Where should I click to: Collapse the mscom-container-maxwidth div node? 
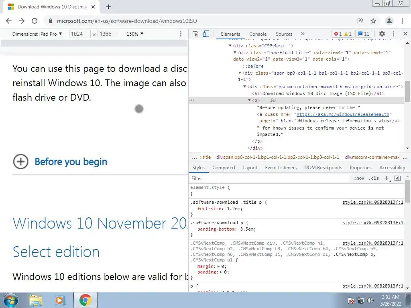point(244,87)
